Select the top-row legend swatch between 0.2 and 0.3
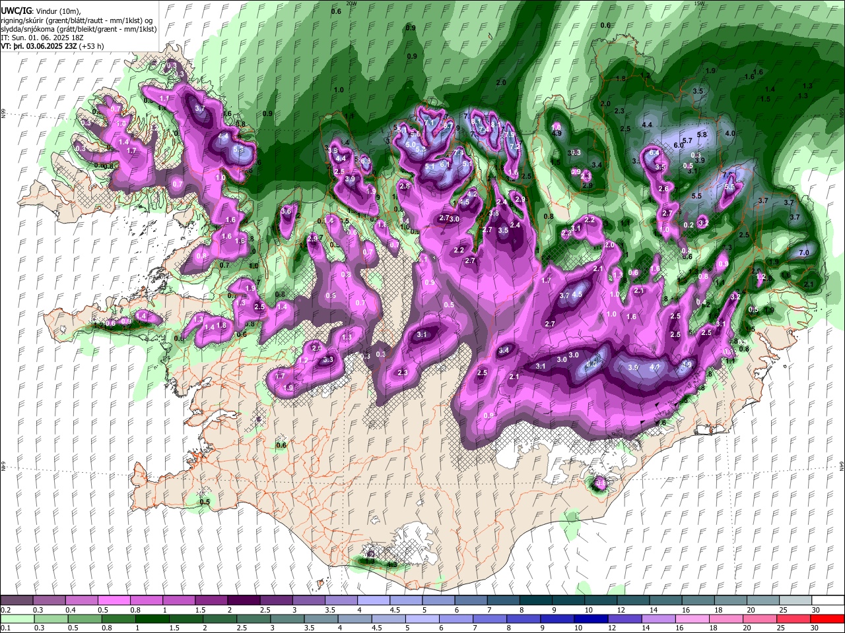845x633 pixels. (x=17, y=600)
